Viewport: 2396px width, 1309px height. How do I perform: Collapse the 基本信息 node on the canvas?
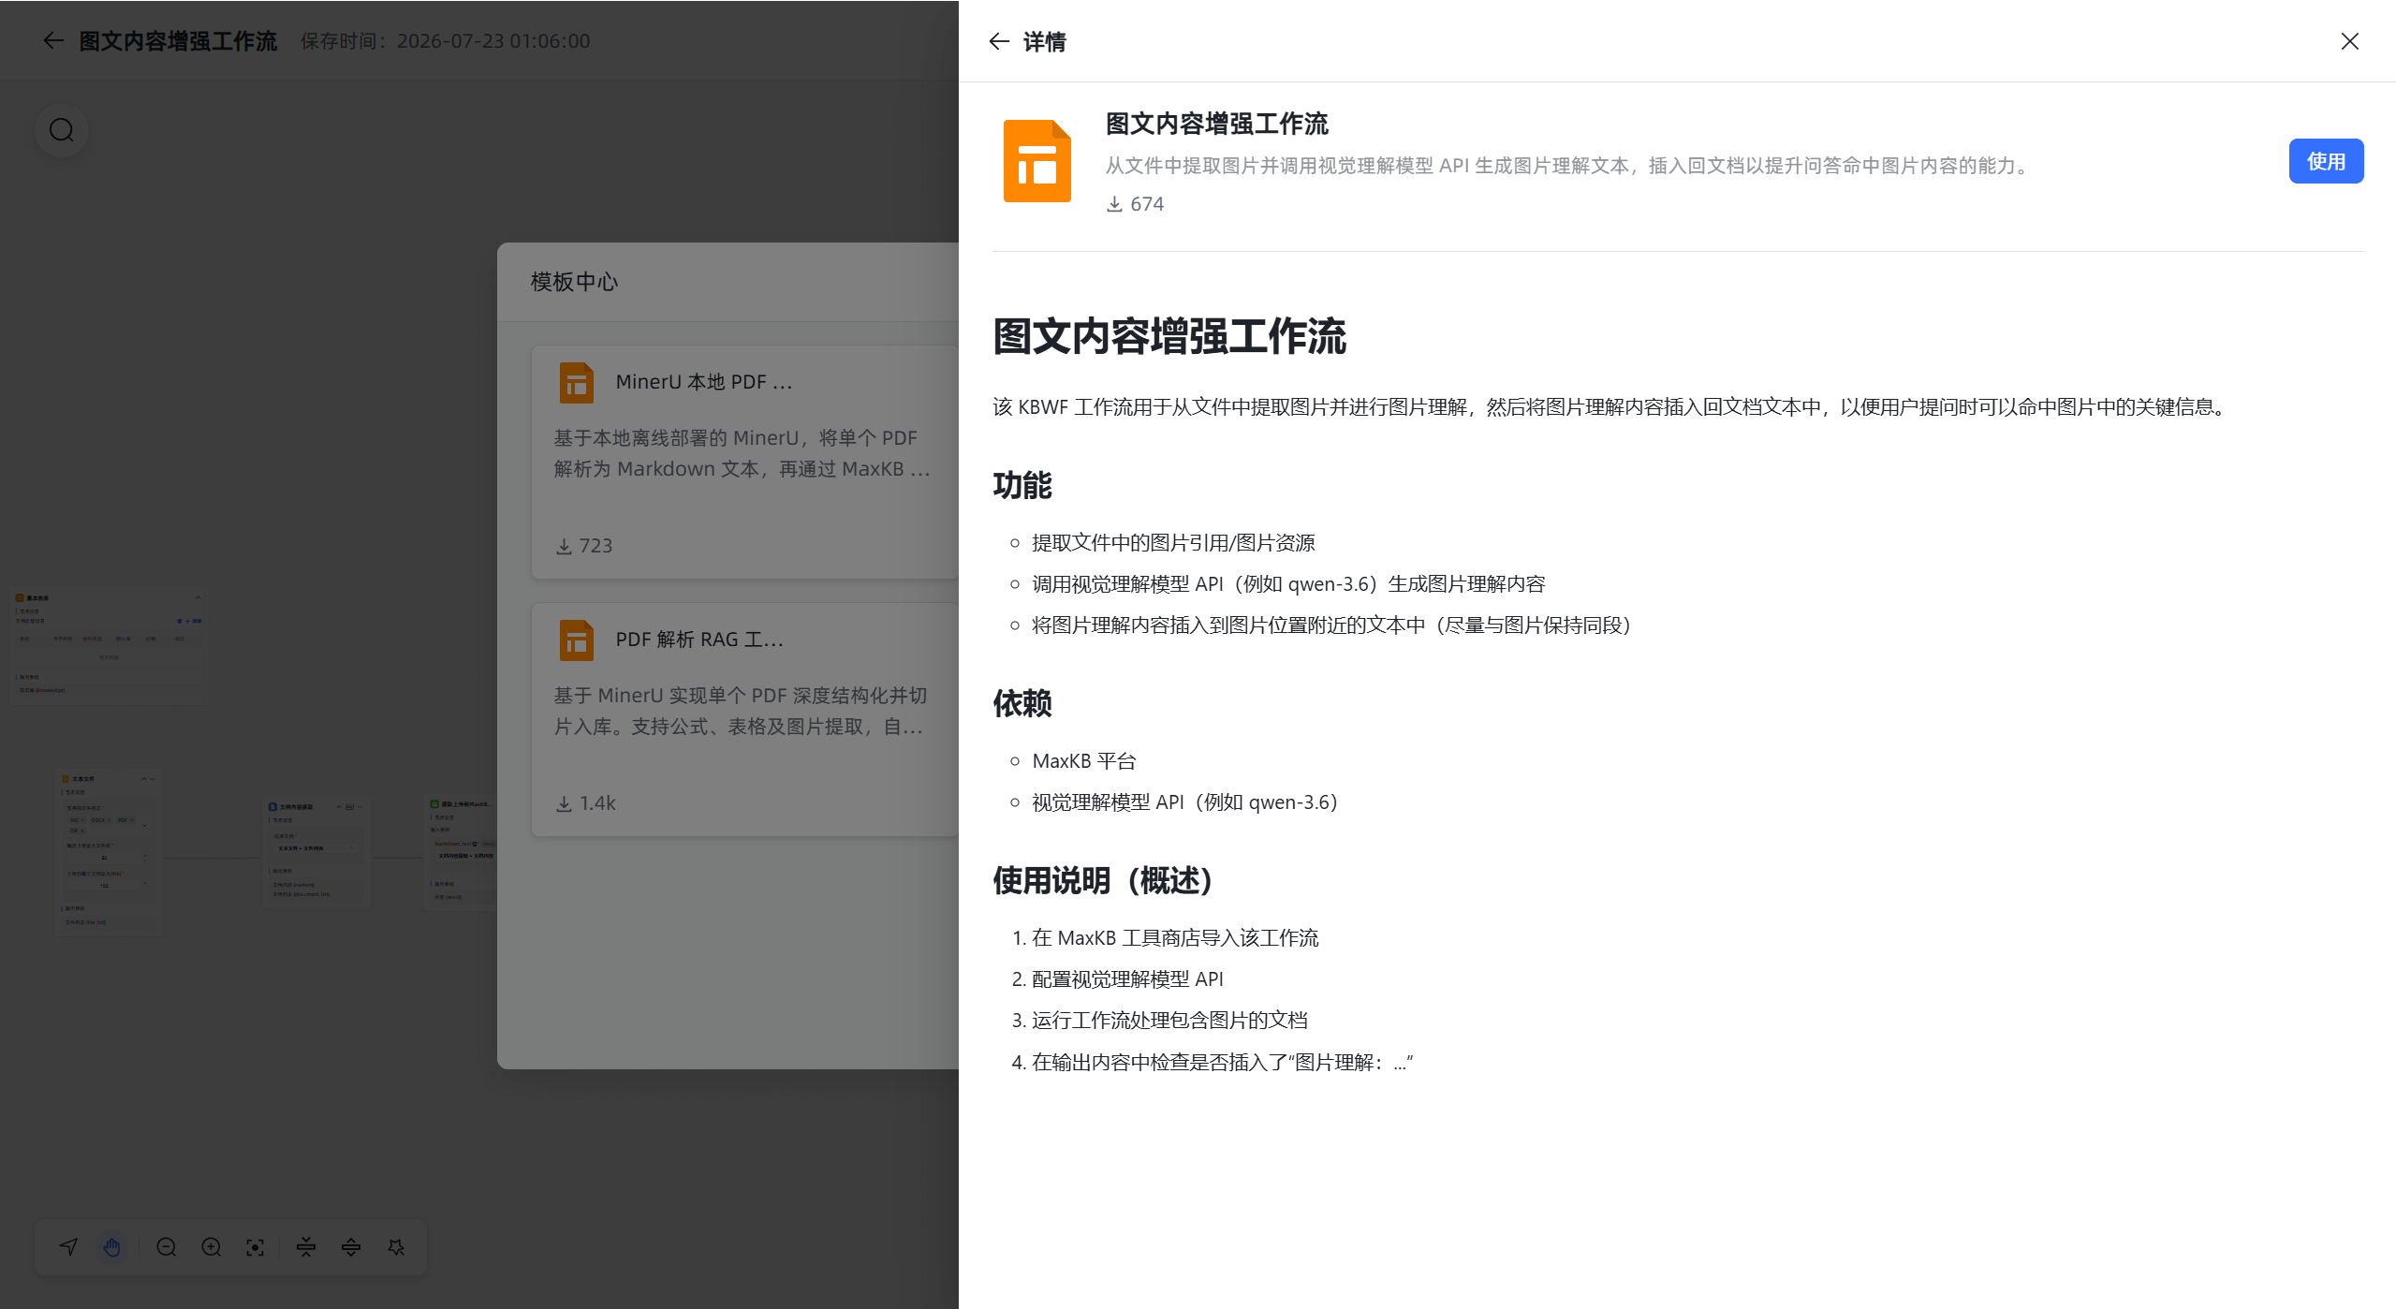coord(198,597)
